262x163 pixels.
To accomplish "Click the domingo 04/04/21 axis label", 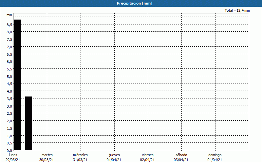I will click(x=215, y=157).
